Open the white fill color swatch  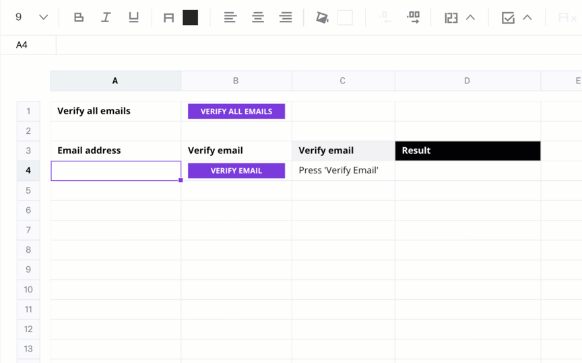345,17
